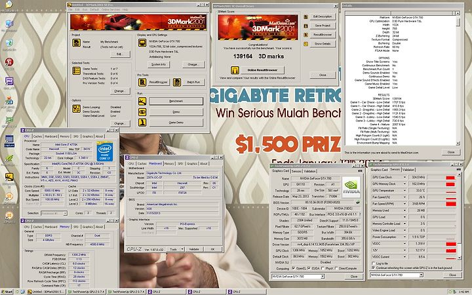Viewport: 472px width, 295px height.
Task: Toggle the DirectCompute checkbox in GPU-Z
Action: (x=337, y=268)
